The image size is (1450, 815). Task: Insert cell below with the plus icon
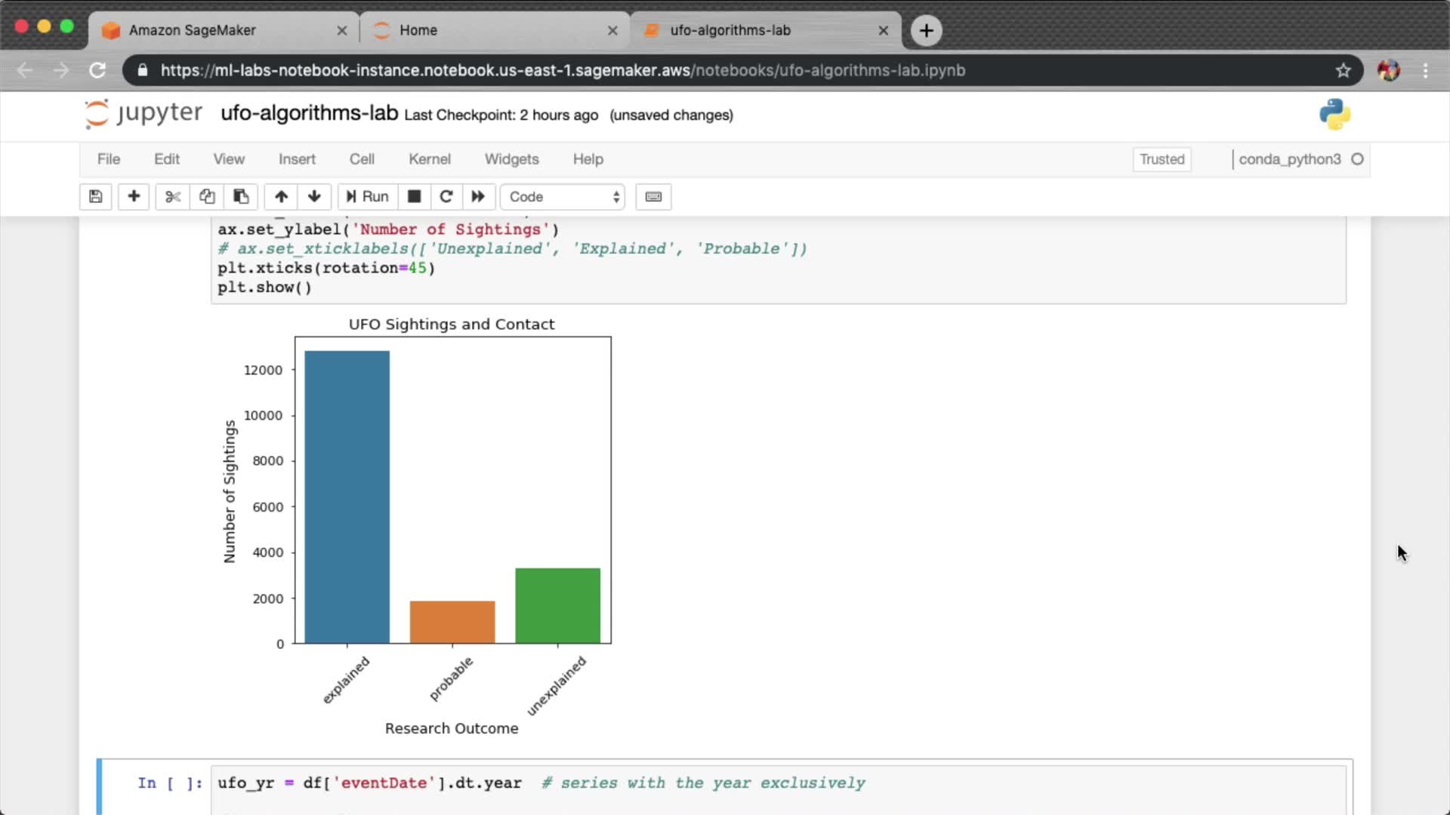(x=134, y=197)
